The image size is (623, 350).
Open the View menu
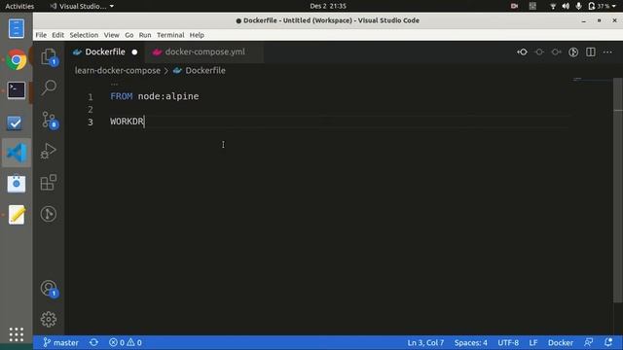(x=112, y=35)
